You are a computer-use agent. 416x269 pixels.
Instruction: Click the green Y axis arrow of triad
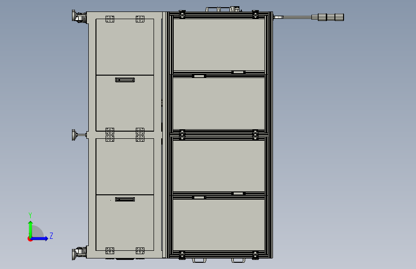(x=31, y=229)
